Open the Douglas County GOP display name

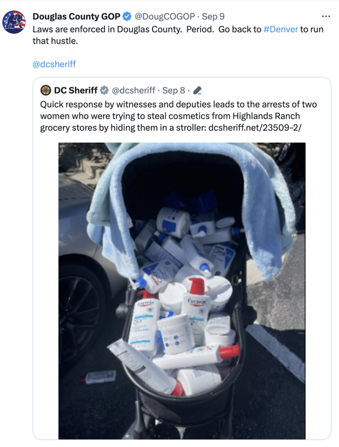coord(76,17)
